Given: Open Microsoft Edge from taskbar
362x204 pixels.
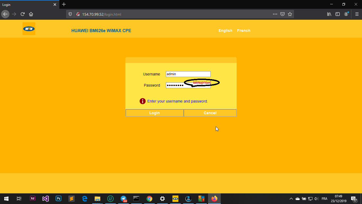Looking at the screenshot, I should [x=85, y=199].
